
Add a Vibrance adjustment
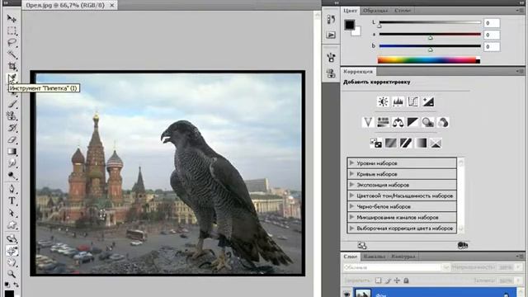368,122
